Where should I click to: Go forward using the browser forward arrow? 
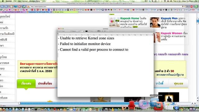(6, 7)
